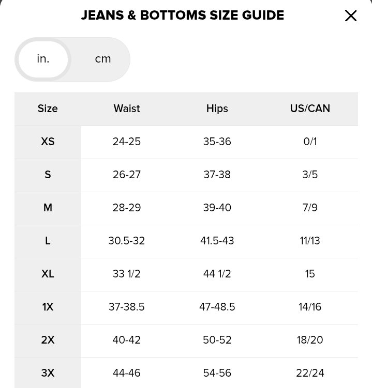Select the XL size row label
372x388 pixels.
tap(48, 274)
